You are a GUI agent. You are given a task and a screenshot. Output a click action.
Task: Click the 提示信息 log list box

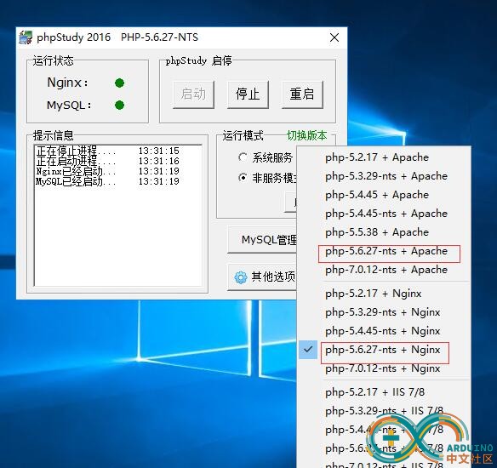pos(118,215)
